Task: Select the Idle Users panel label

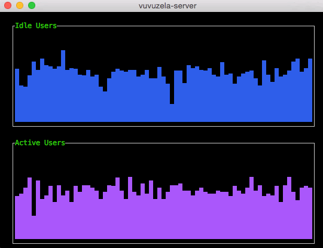Action: [x=36, y=26]
